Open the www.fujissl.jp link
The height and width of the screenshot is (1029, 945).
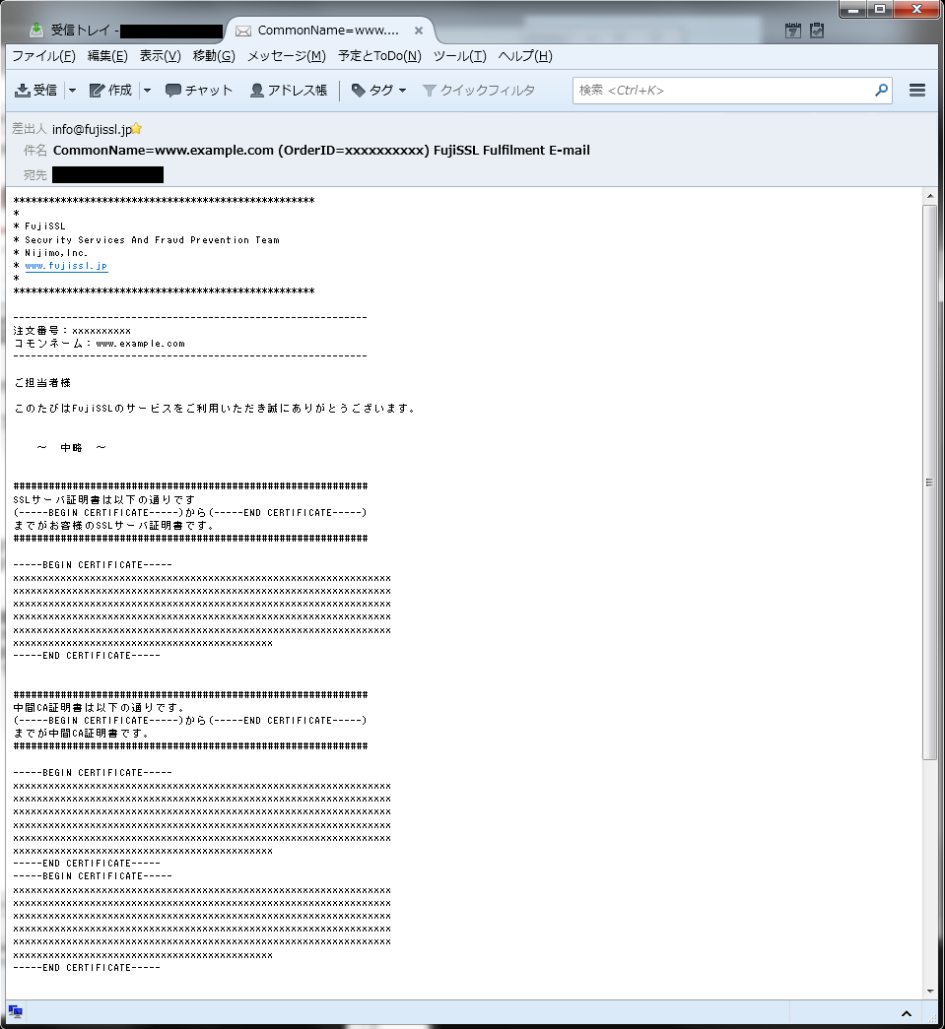[66, 266]
